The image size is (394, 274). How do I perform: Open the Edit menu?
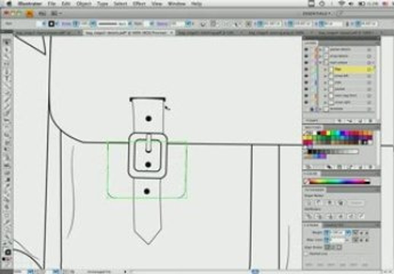[x=65, y=3]
